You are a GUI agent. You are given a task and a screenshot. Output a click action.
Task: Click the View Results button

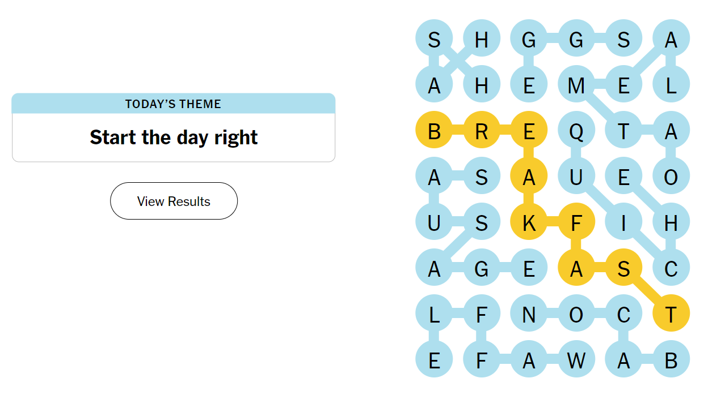click(x=174, y=201)
